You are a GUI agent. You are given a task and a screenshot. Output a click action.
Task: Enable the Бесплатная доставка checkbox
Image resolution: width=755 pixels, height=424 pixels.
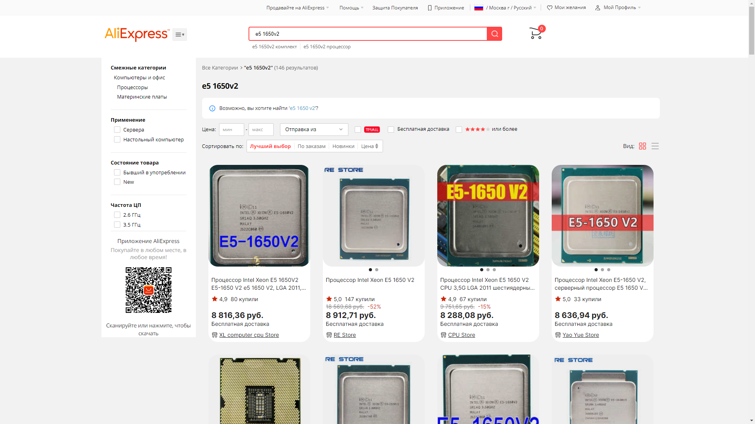tap(391, 130)
